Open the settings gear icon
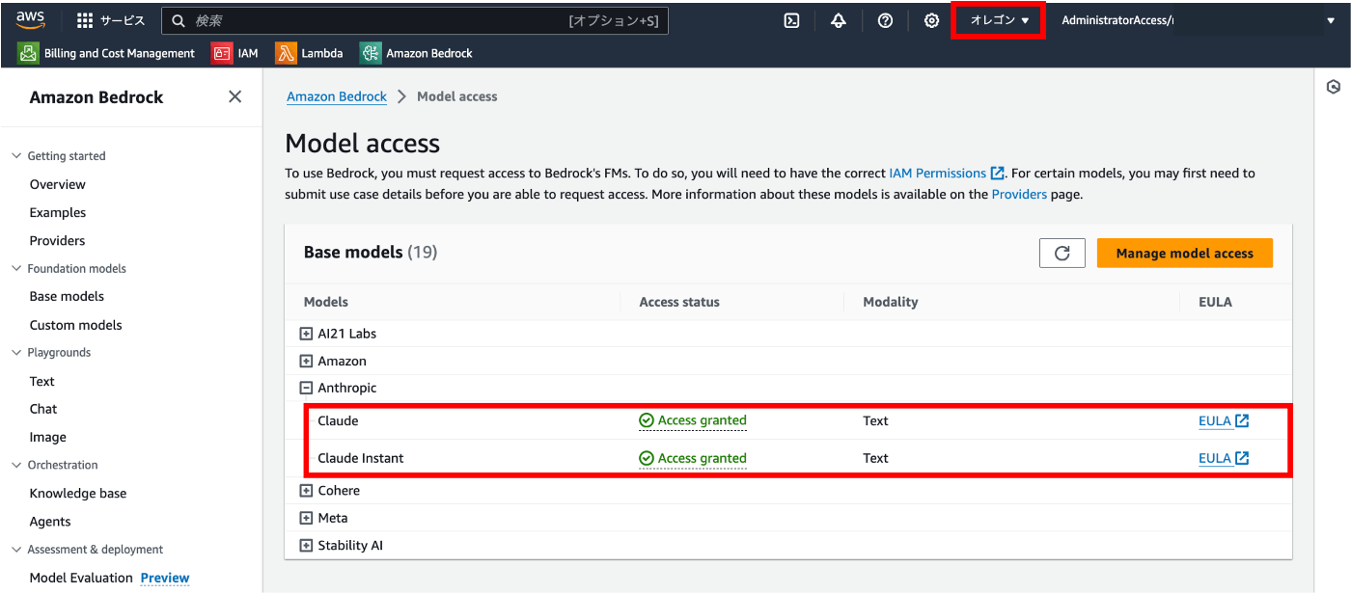The height and width of the screenshot is (594, 1351). point(931,20)
